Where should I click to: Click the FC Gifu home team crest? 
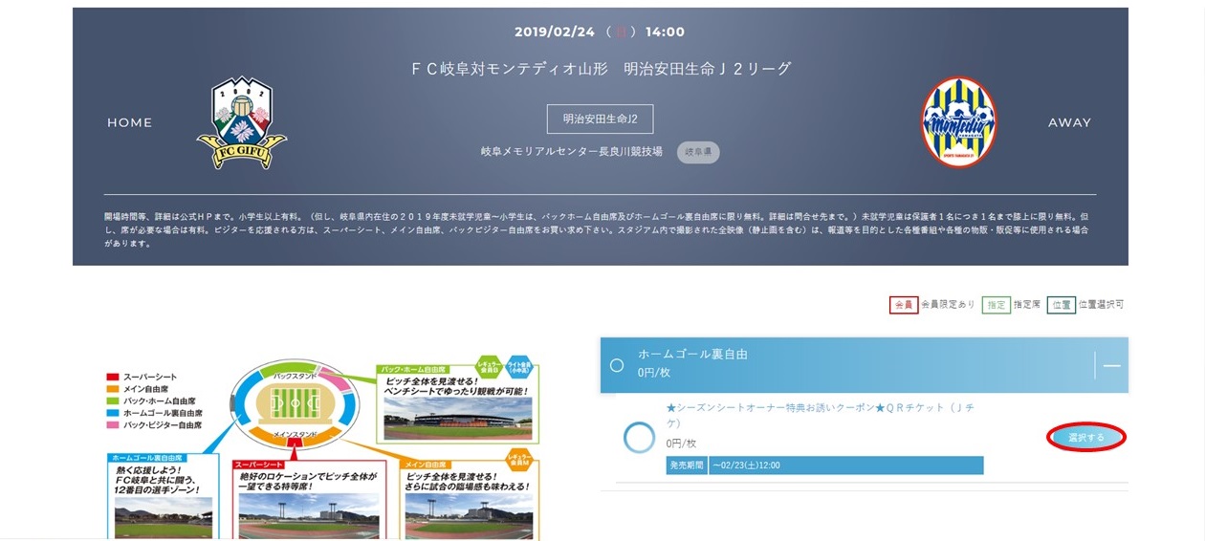(241, 123)
